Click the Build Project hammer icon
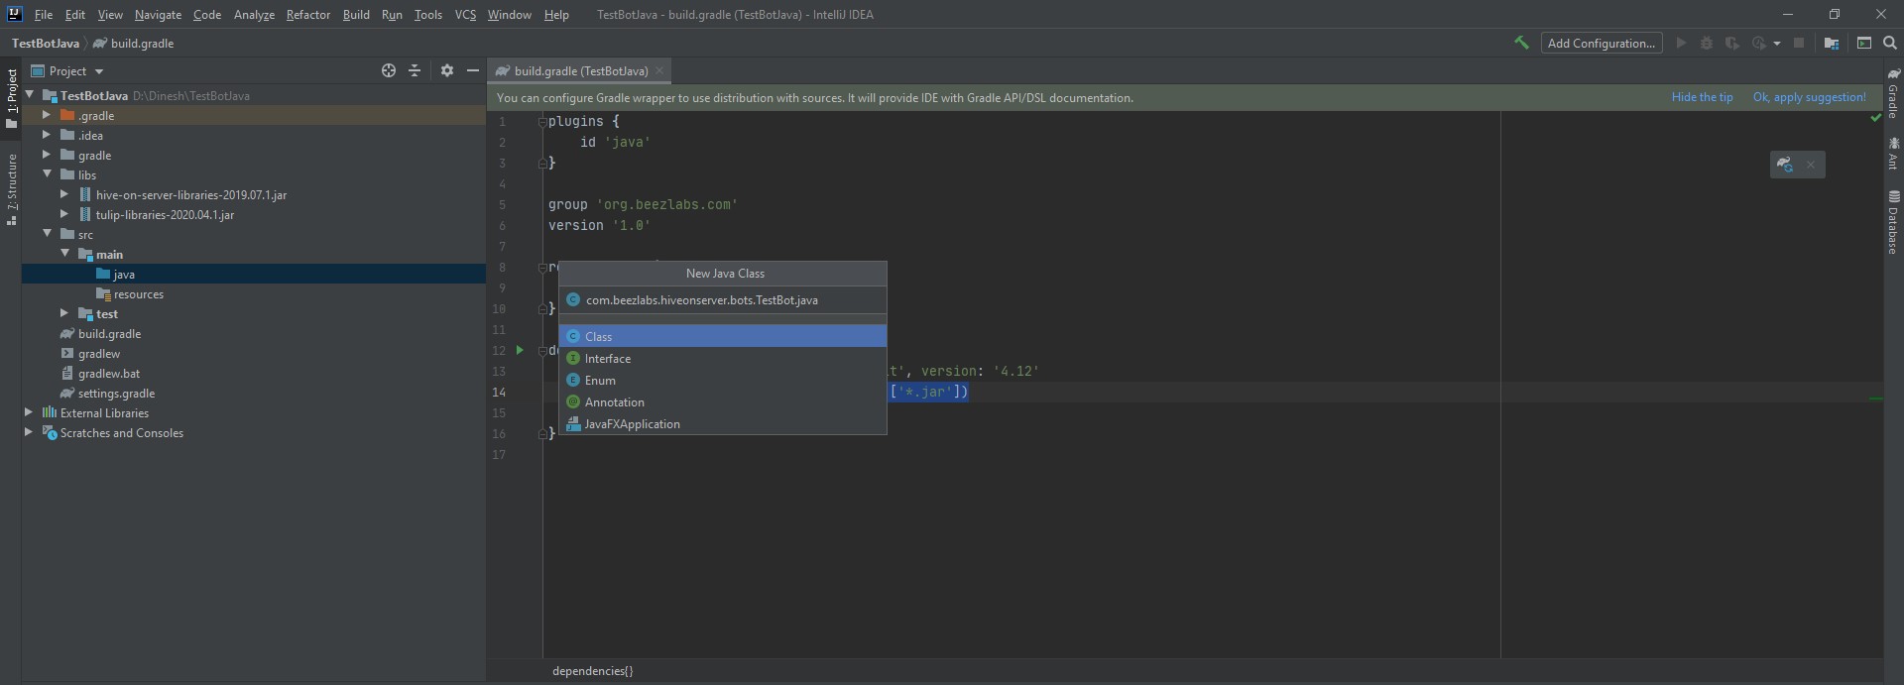Image resolution: width=1904 pixels, height=685 pixels. click(1521, 43)
